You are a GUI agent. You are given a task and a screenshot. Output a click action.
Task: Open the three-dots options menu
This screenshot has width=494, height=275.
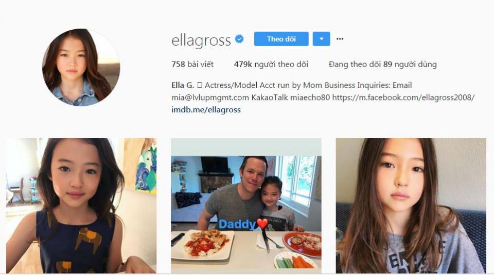pyautogui.click(x=340, y=39)
